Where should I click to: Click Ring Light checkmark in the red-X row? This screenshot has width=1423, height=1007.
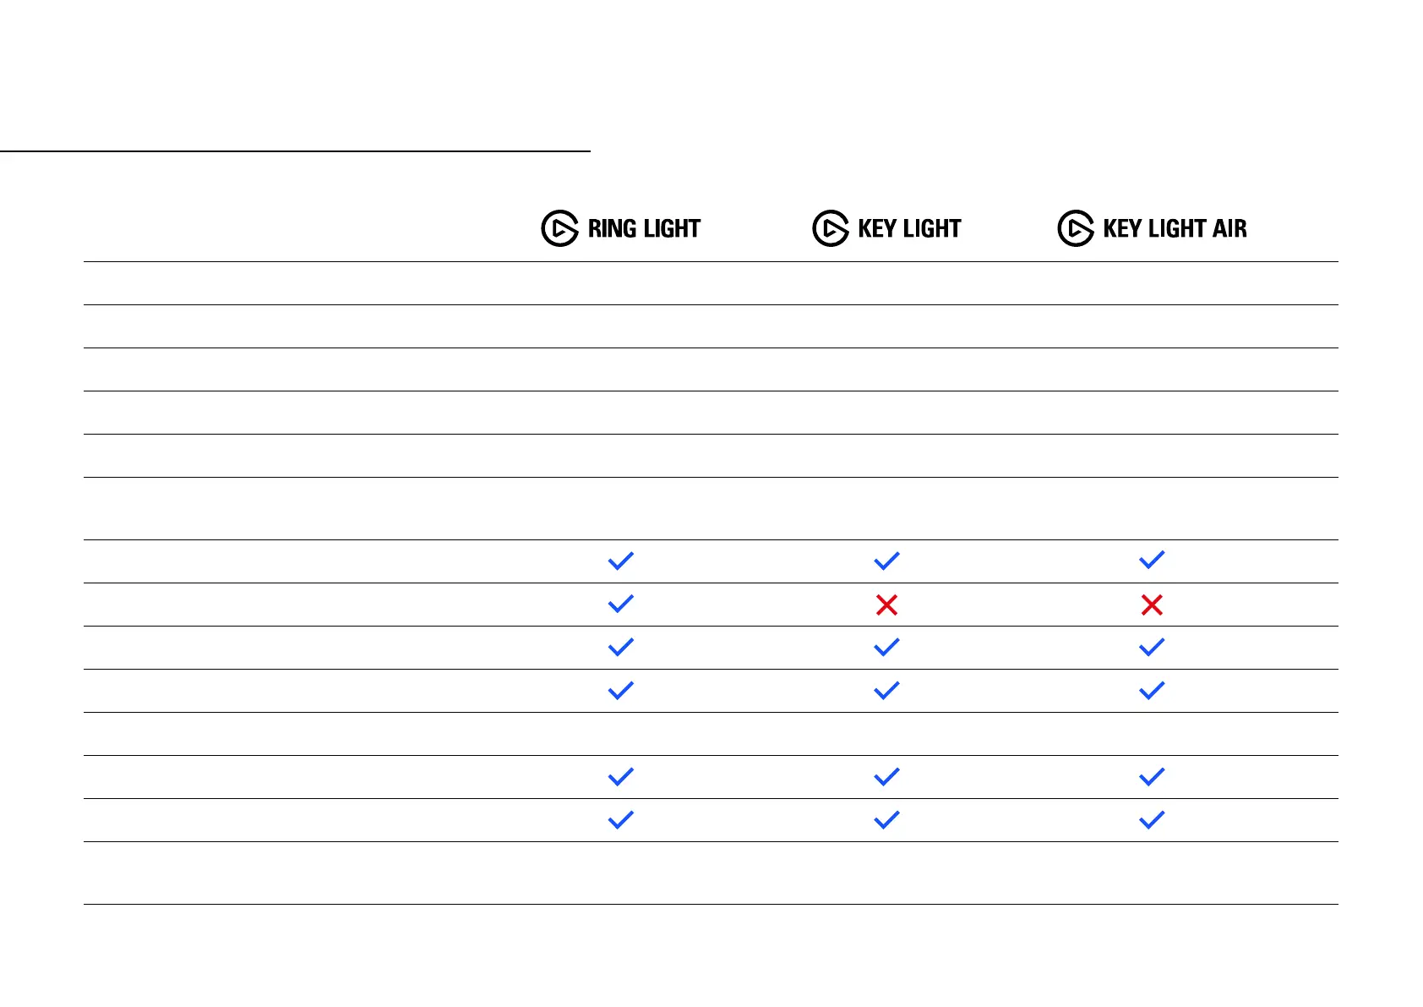(x=621, y=604)
